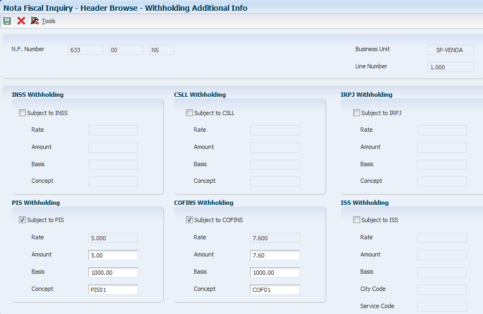This screenshot has height=314, width=483.
Task: Select the COFINS Basis field
Action: (x=275, y=272)
